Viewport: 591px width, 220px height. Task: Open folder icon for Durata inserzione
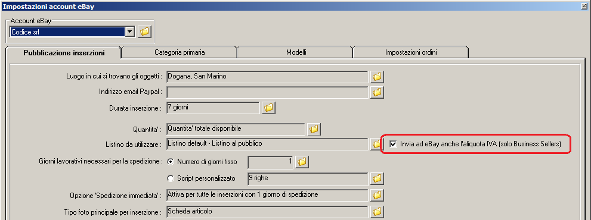268,108
